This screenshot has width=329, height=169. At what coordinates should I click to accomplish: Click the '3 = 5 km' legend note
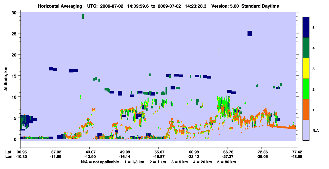[x=179, y=162]
